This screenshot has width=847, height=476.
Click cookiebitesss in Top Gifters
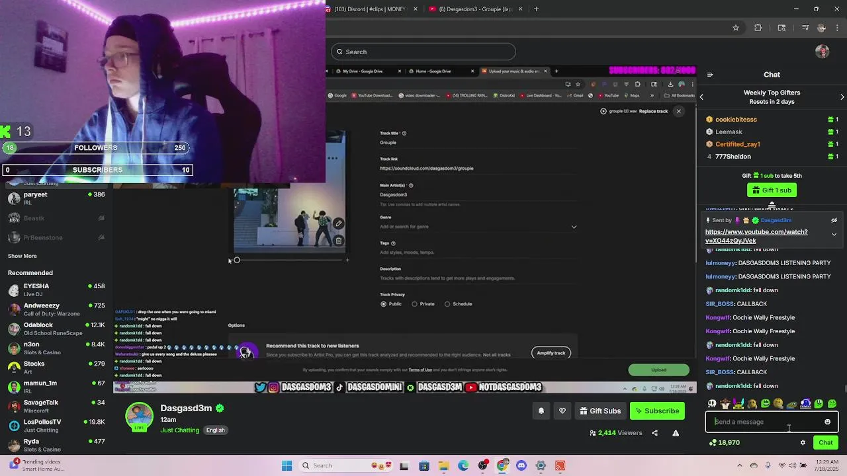[736, 120]
